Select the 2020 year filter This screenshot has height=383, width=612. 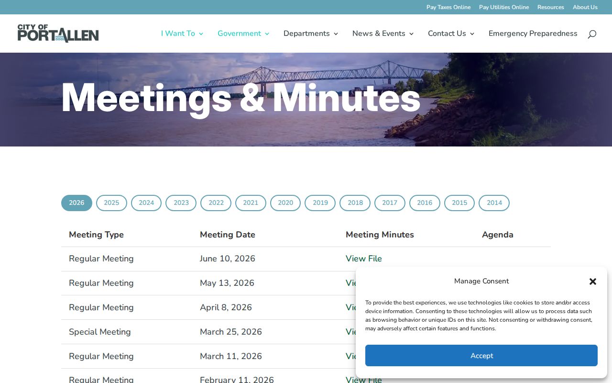[285, 203]
